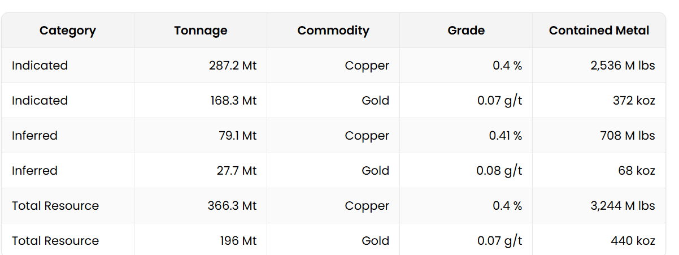Click the Grade column header
The width and height of the screenshot is (679, 255).
tap(466, 31)
